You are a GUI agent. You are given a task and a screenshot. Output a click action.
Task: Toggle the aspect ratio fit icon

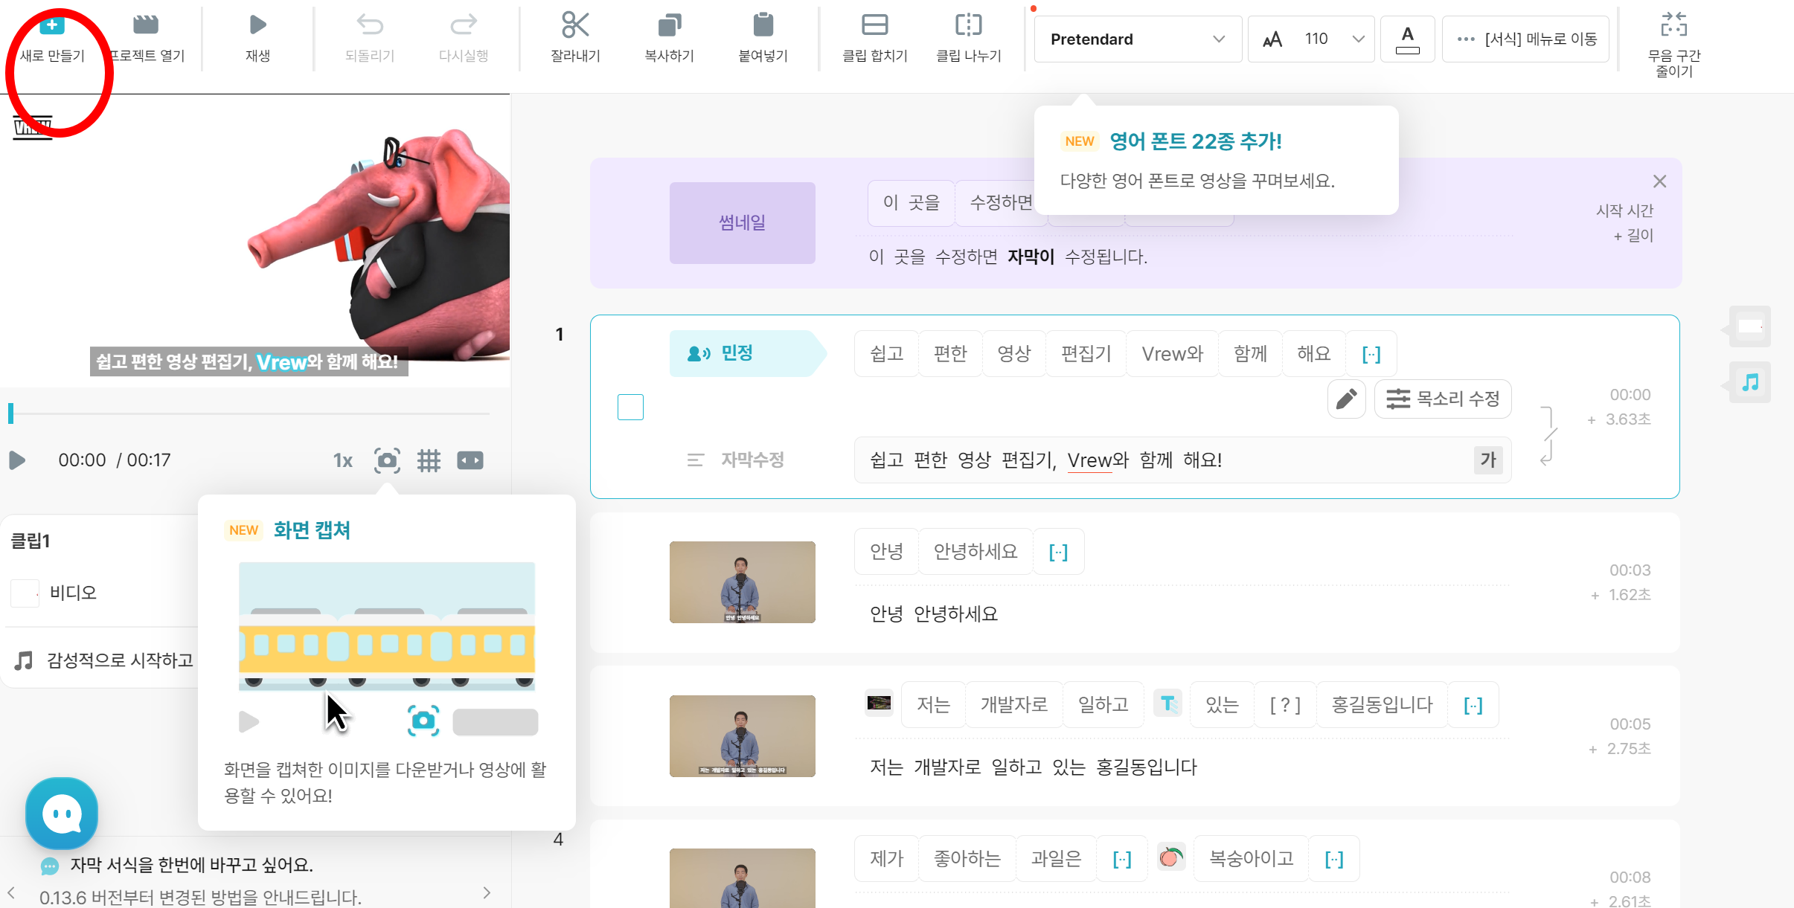[x=470, y=460]
